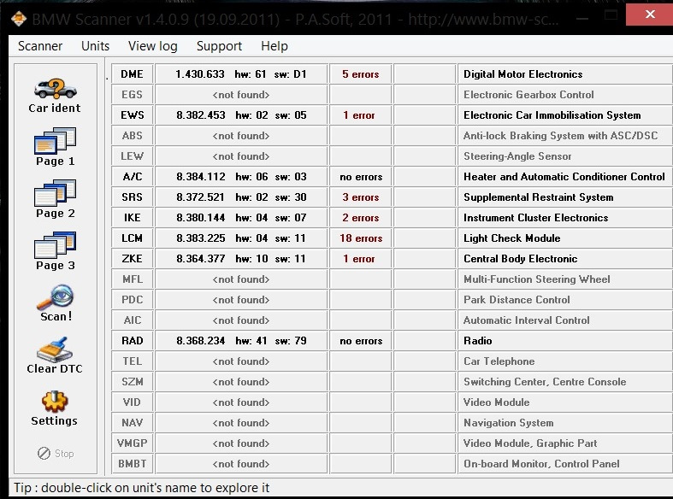Viewport: 673px width, 499px height.
Task: Select the SZM unit button
Action: [x=133, y=382]
